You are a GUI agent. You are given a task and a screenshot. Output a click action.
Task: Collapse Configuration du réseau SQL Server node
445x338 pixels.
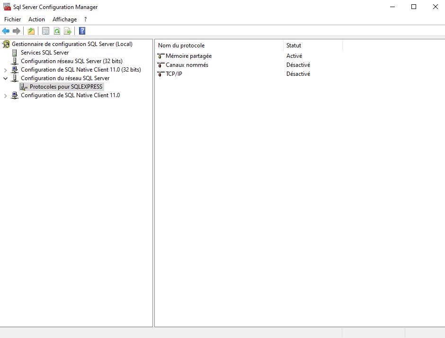6,79
